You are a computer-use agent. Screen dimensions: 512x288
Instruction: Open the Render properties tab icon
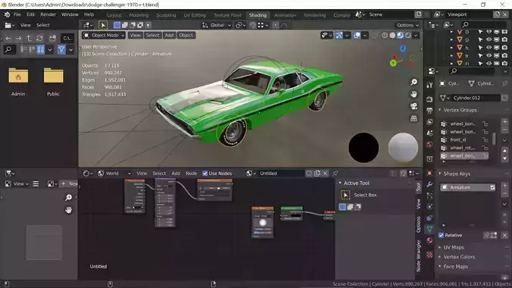pos(429,99)
